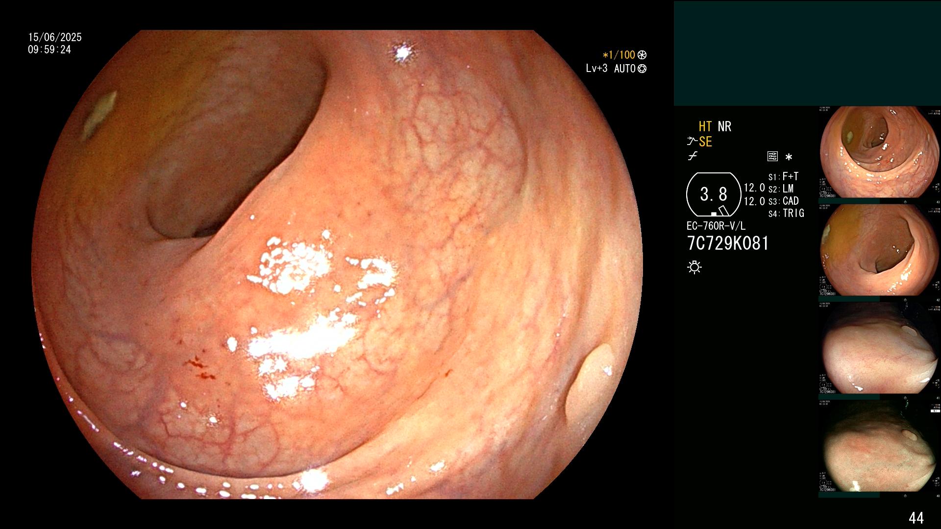The height and width of the screenshot is (529, 941).
Task: Select the SE structure enhancement label
Action: click(x=705, y=142)
